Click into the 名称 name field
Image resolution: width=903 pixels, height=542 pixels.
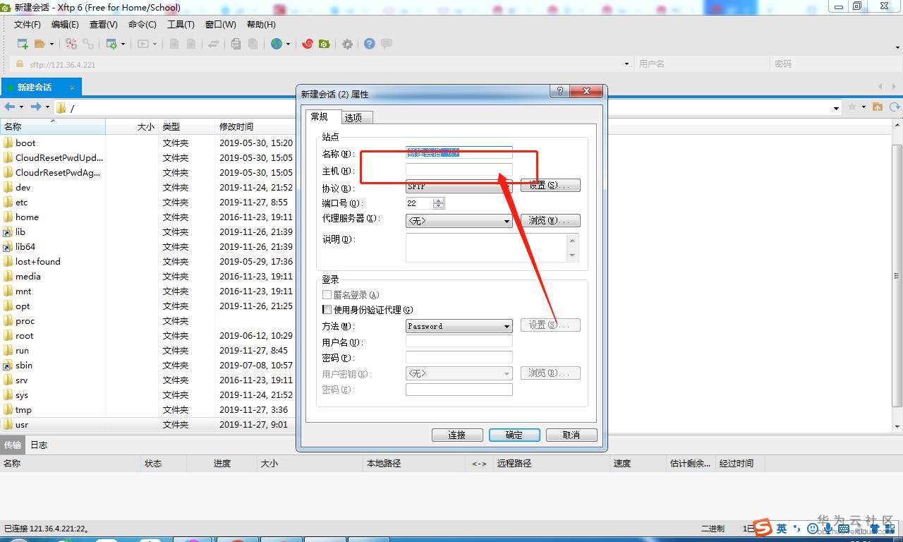459,152
